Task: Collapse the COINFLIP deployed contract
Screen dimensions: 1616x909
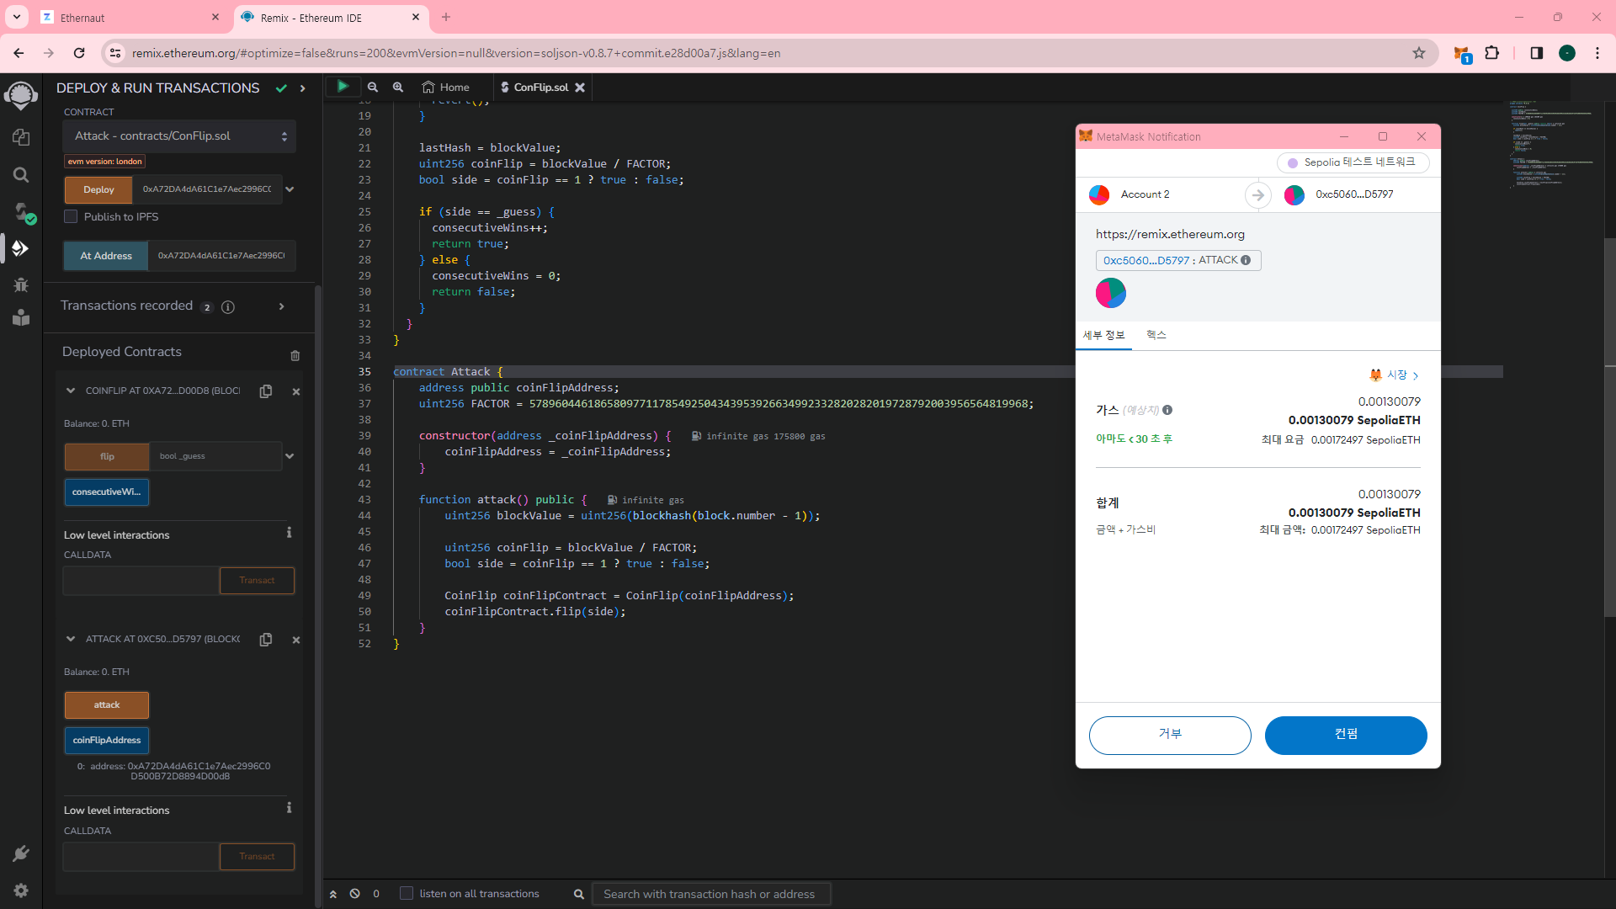Action: pos(71,391)
